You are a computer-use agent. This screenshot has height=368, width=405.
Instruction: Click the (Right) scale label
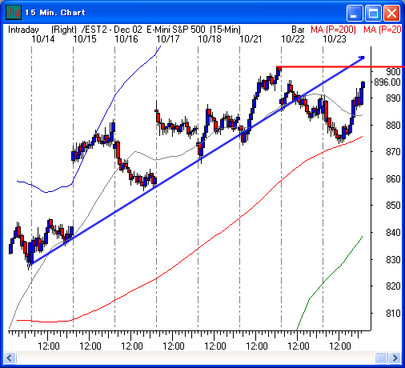[64, 30]
